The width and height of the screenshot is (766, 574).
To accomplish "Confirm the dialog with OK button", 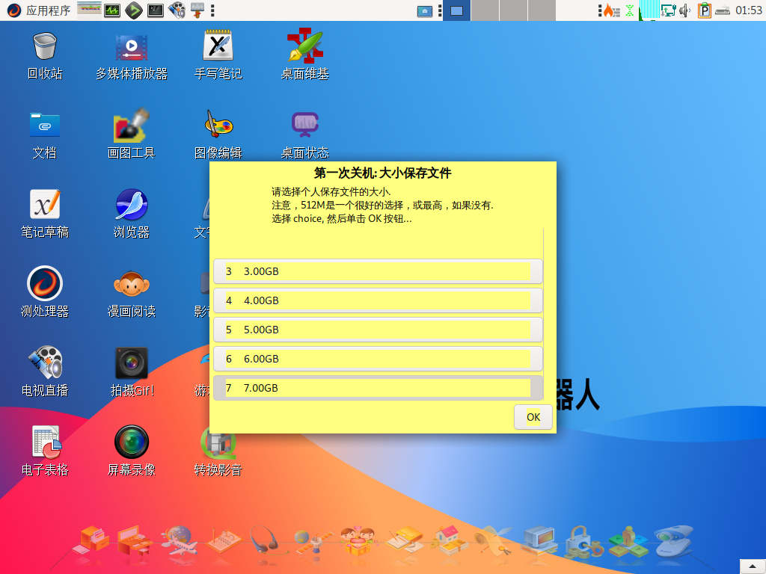I will (533, 417).
